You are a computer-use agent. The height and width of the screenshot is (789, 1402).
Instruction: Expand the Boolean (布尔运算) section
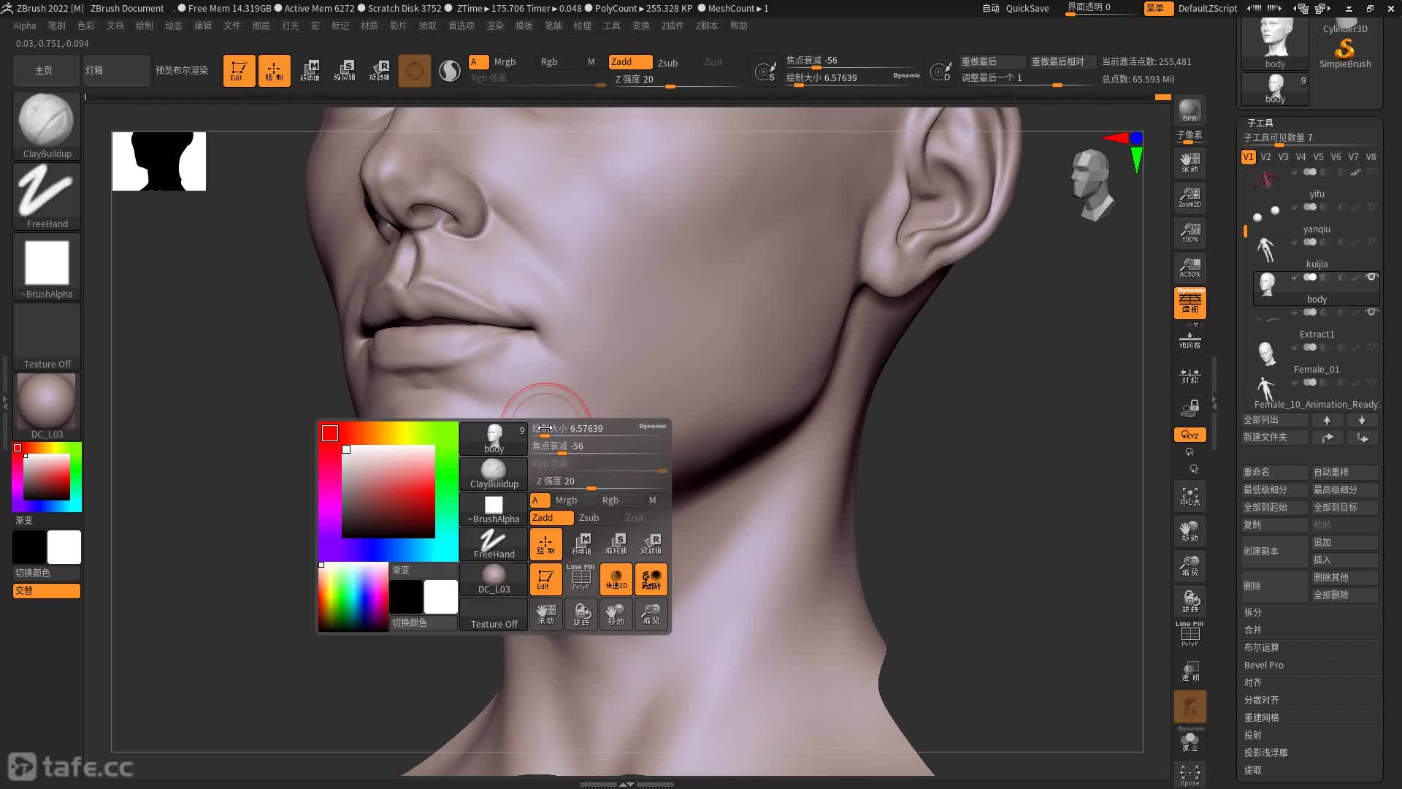coord(1309,647)
